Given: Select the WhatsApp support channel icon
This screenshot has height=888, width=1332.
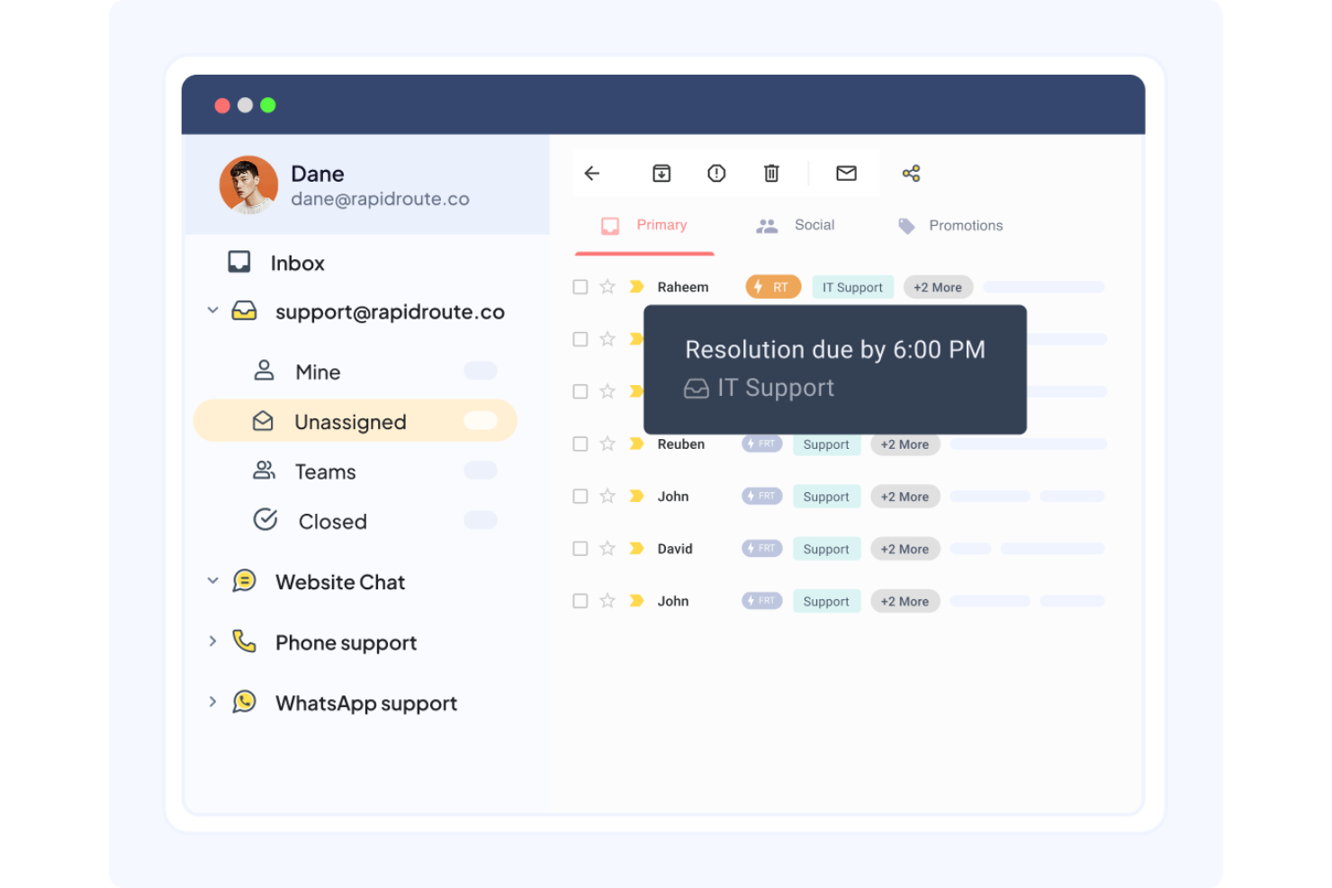Looking at the screenshot, I should 245,703.
